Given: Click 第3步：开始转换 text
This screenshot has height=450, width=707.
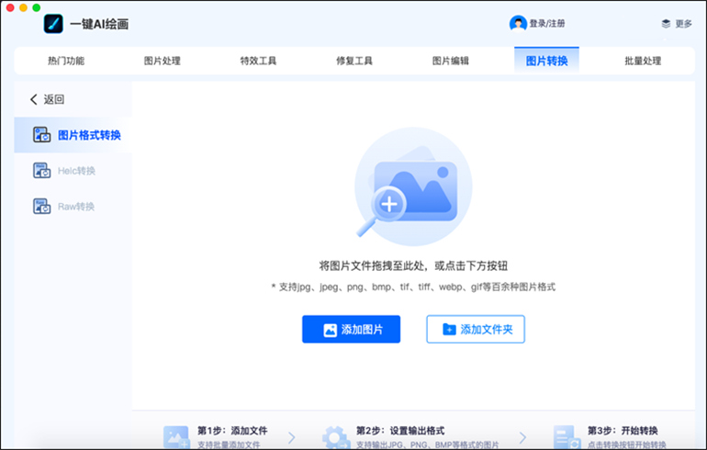Looking at the screenshot, I should [x=623, y=431].
